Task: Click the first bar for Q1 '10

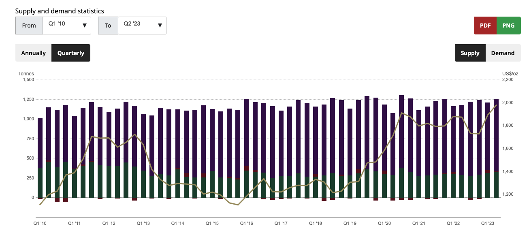Action: 40,158
